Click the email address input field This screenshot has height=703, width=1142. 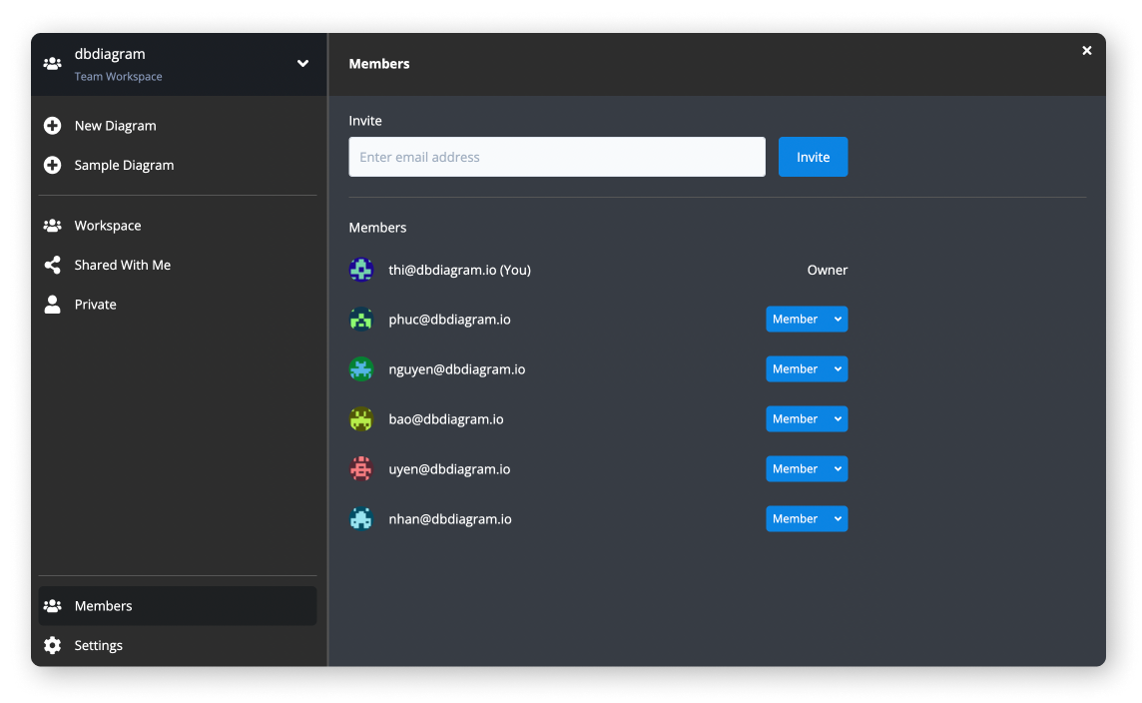(x=556, y=157)
